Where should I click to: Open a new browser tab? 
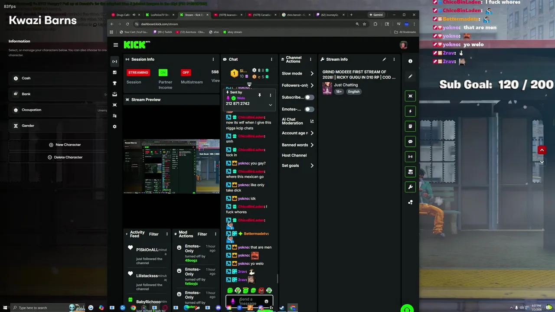click(351, 15)
